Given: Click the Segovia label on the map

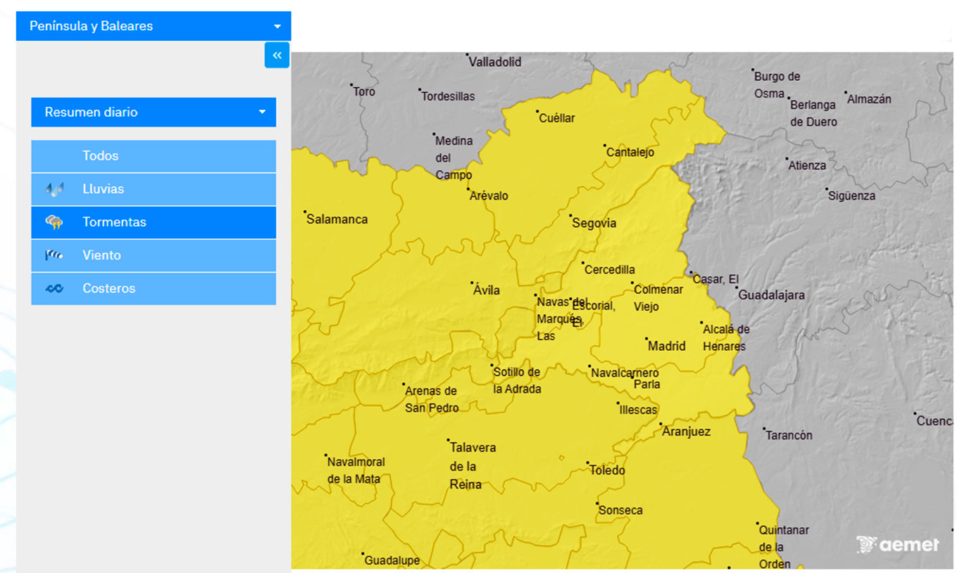Looking at the screenshot, I should pos(594,224).
